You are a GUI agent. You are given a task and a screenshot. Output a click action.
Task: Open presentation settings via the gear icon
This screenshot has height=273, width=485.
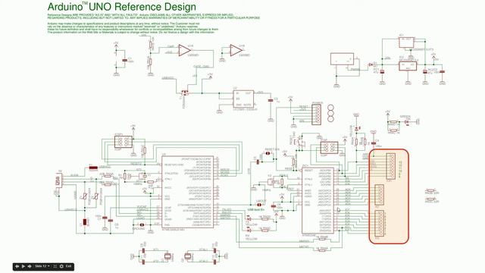(61, 266)
